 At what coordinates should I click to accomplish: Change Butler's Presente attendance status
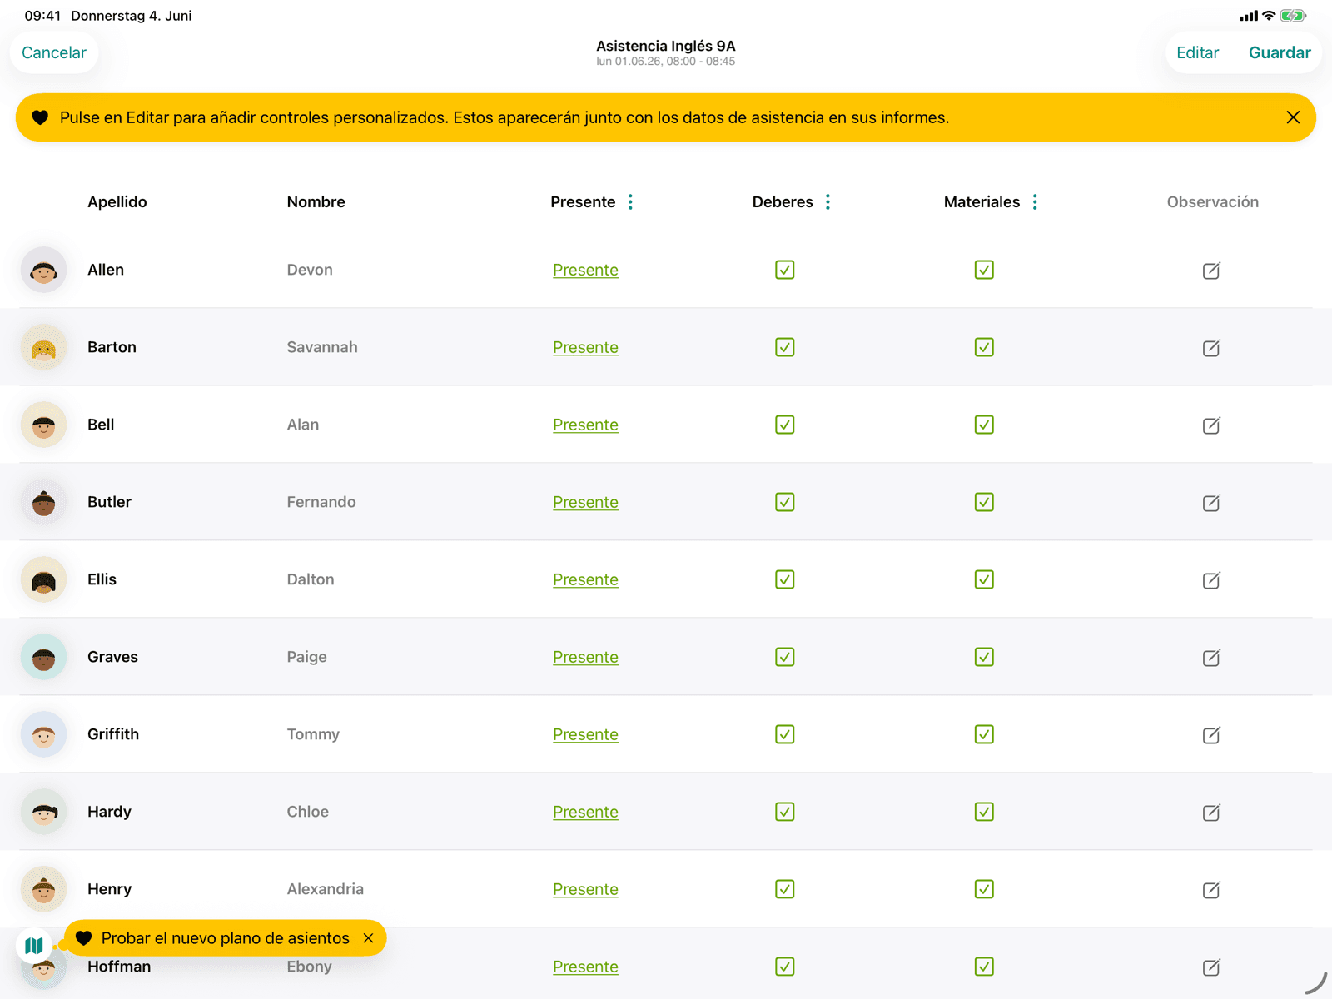point(585,502)
